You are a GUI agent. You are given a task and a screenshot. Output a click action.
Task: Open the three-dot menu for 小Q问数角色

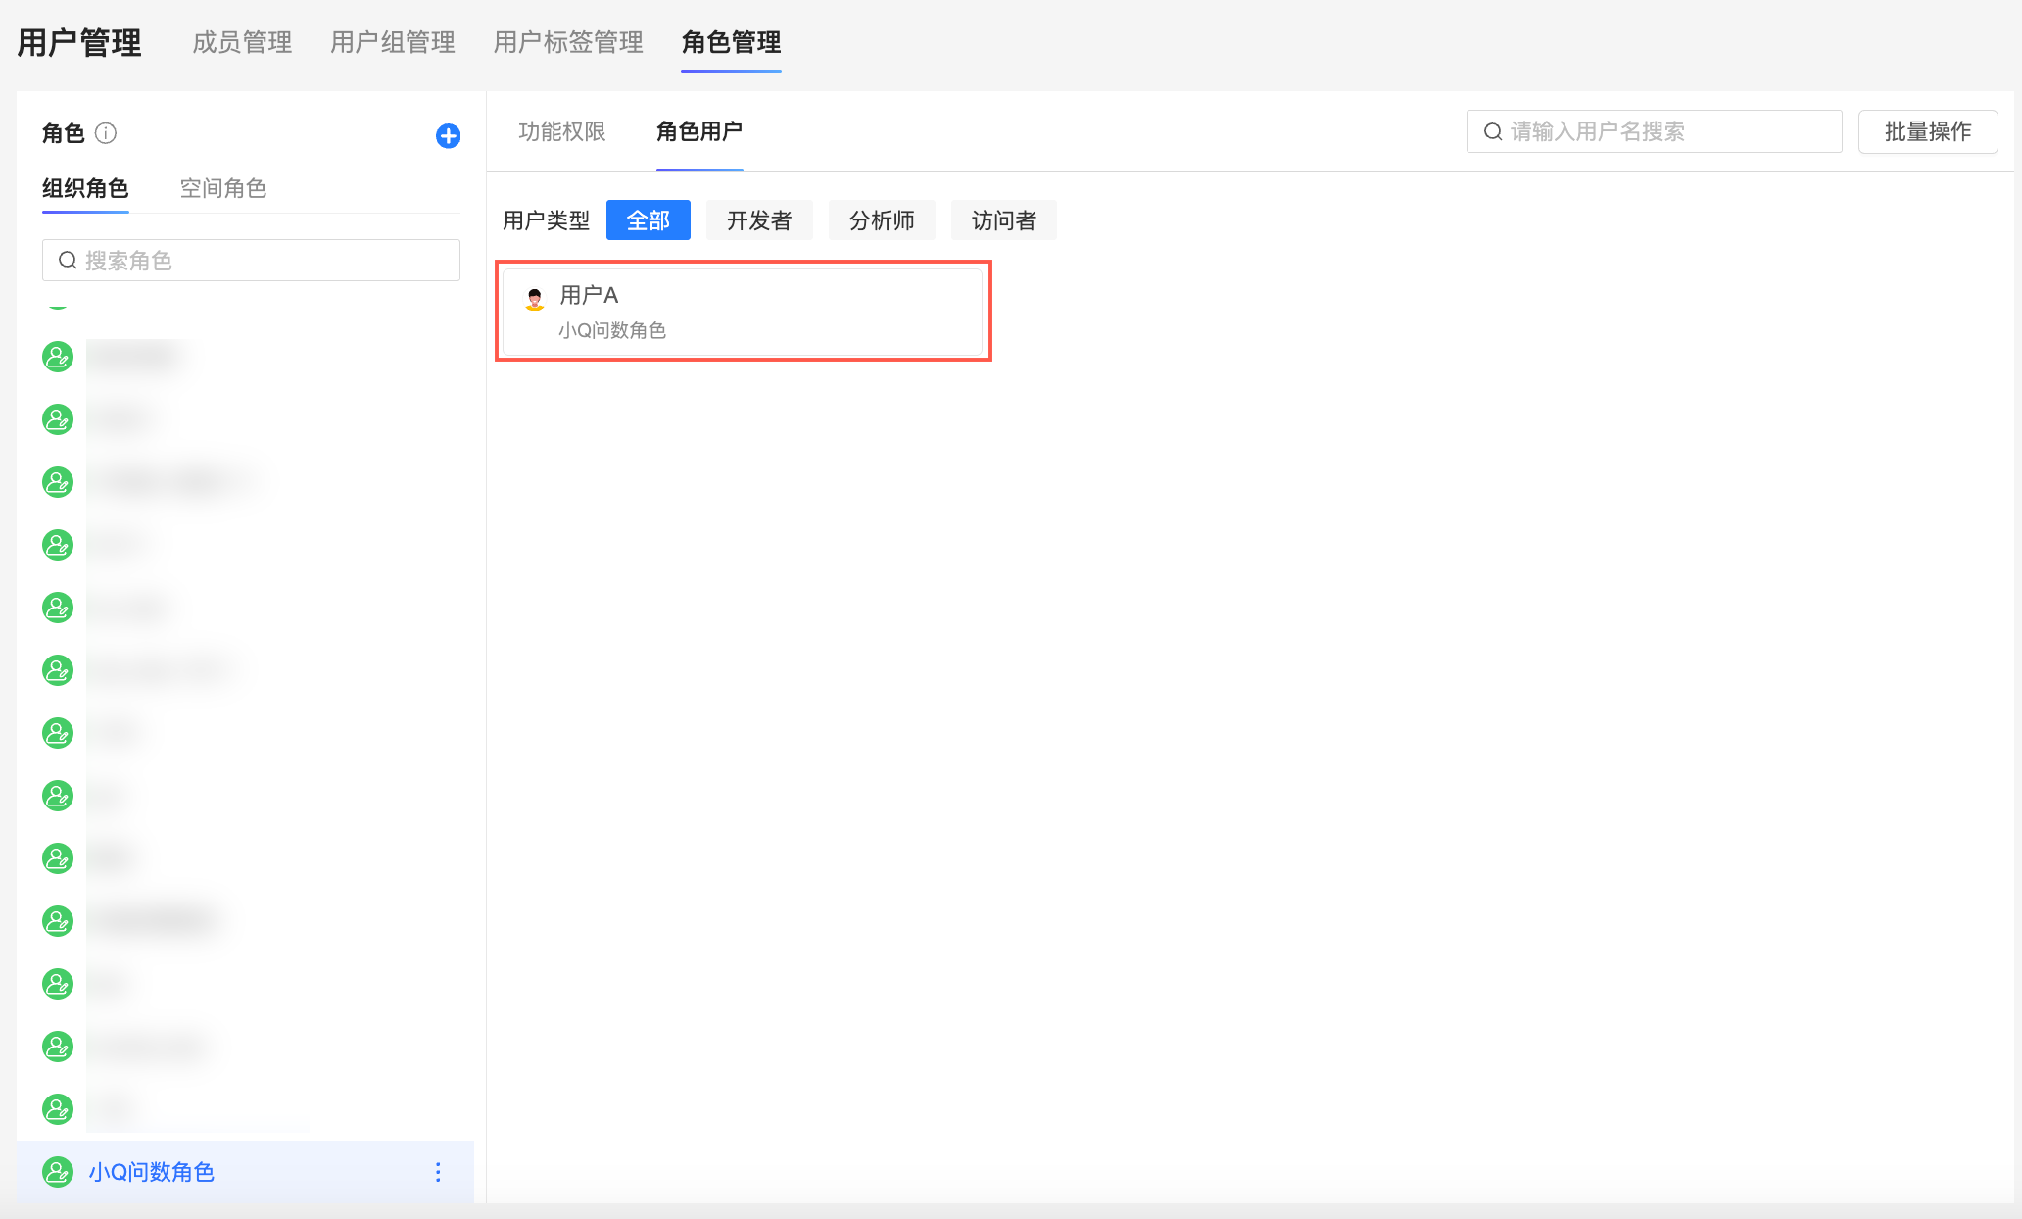pyautogui.click(x=438, y=1172)
